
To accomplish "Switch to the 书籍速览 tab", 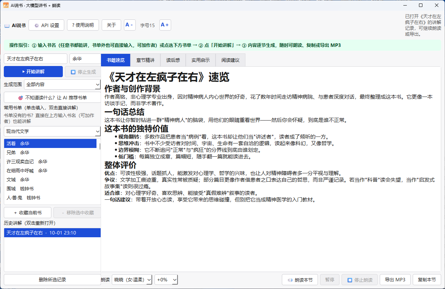I will [116, 60].
